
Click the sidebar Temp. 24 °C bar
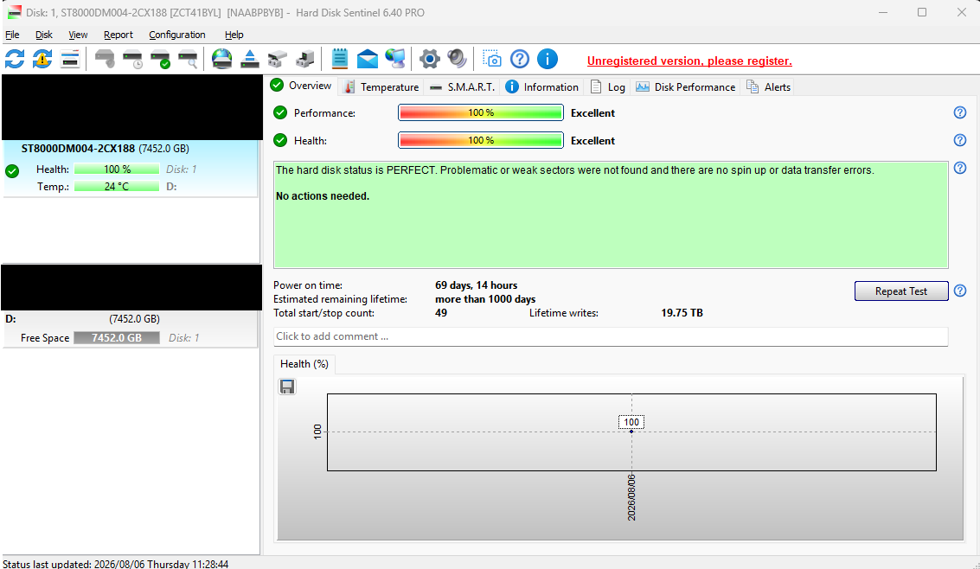coord(117,187)
